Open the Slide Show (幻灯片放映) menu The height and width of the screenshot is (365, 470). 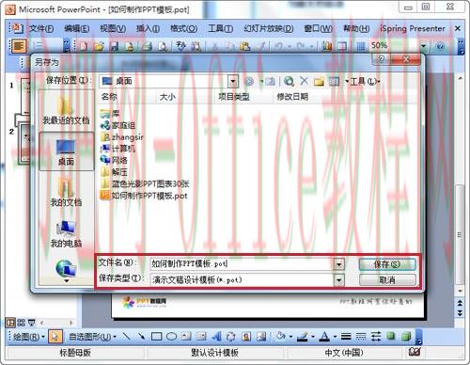coord(269,29)
